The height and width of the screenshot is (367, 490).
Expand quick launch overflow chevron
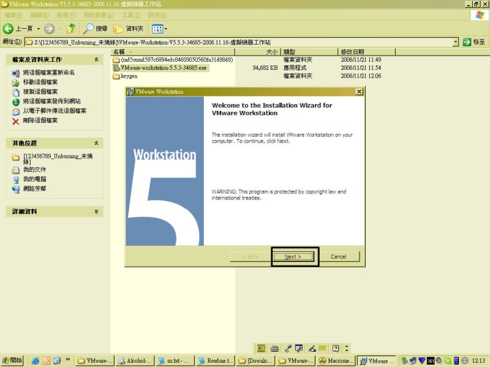click(x=67, y=360)
